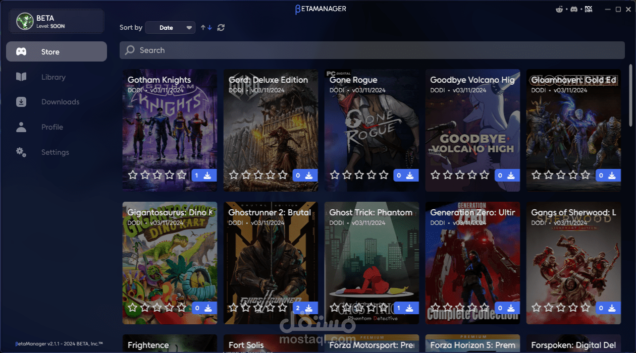The image size is (636, 353).
Task: Click the FCK DRM logo icon
Action: tap(589, 9)
